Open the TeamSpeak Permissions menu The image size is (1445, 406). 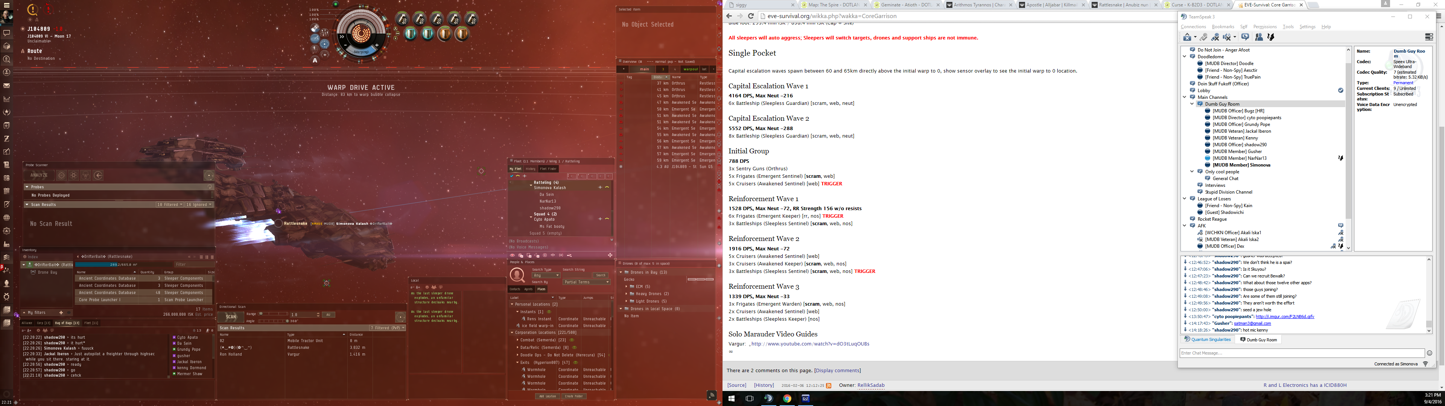[1264, 27]
